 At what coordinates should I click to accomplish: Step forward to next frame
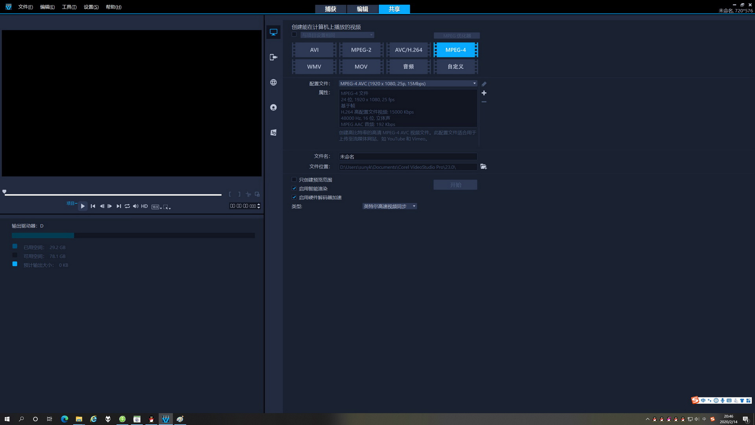(110, 206)
